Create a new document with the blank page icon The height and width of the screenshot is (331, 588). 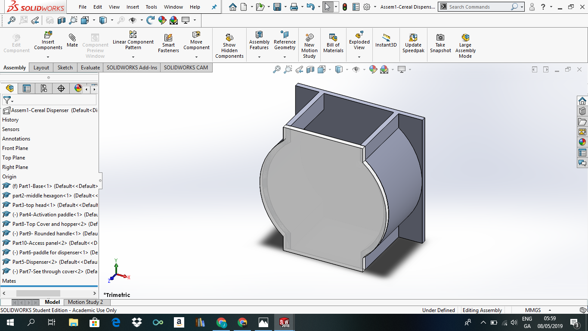(244, 7)
